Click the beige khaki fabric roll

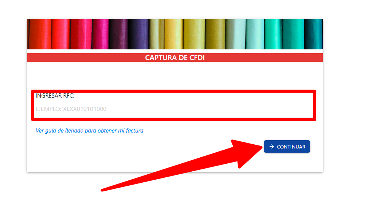click(157, 34)
